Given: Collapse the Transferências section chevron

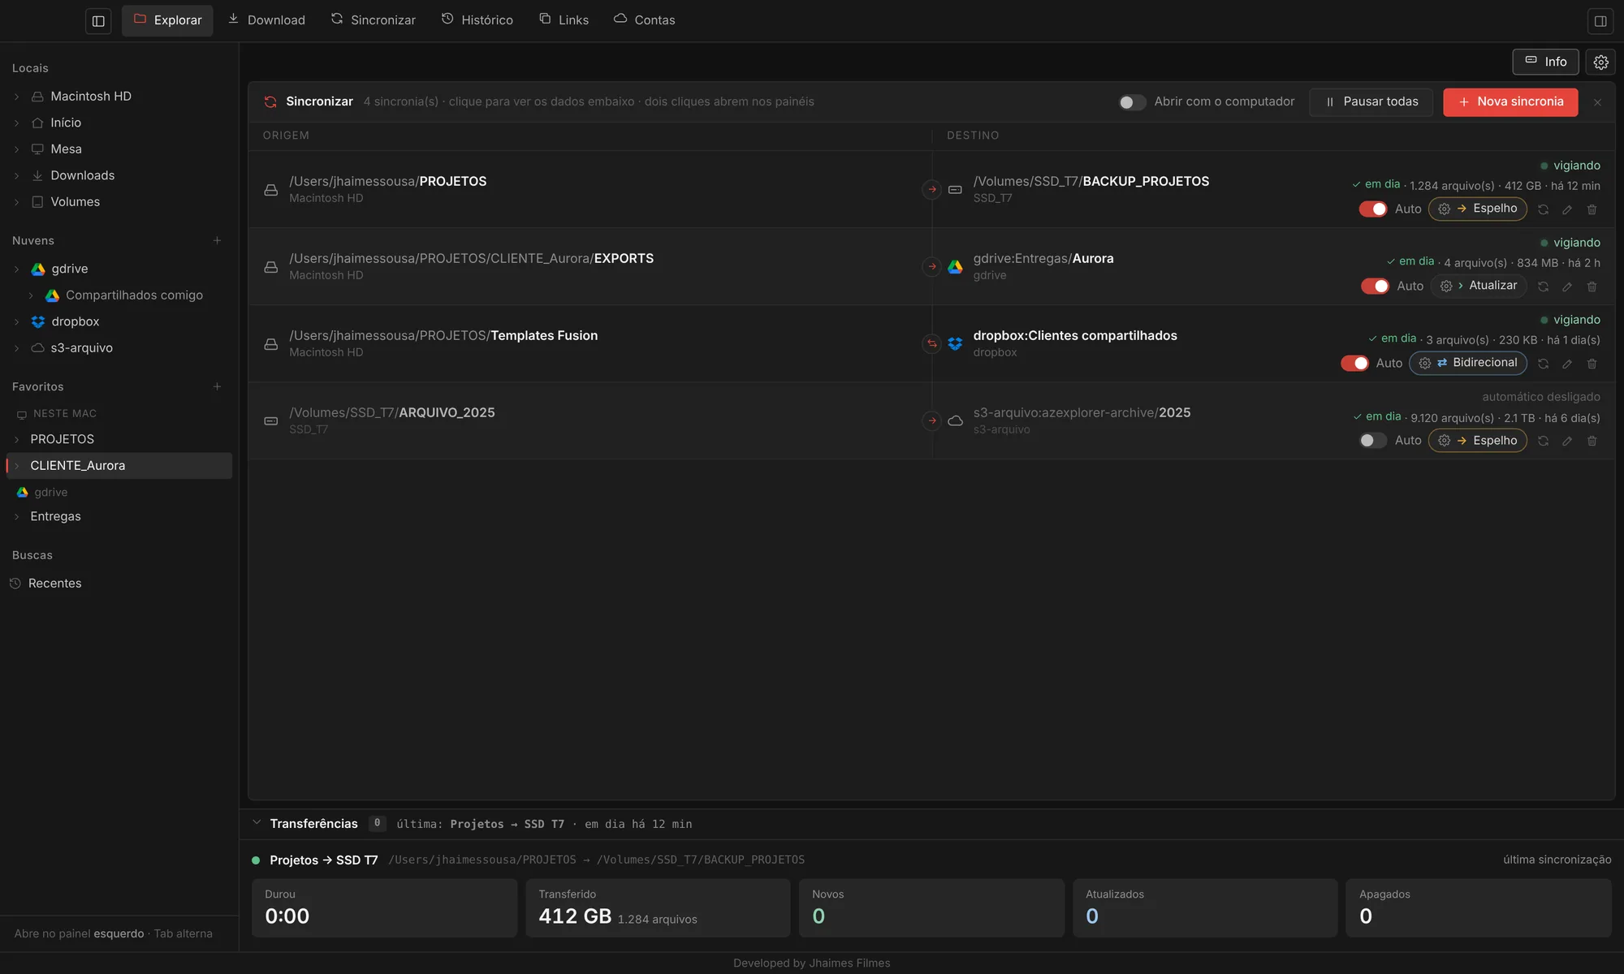Looking at the screenshot, I should 257,822.
